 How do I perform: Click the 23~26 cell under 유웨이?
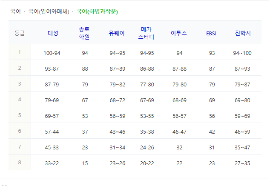tap(117, 163)
